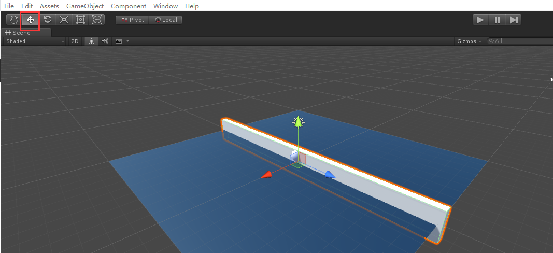Open the scene effects dropdown arrow
Image resolution: width=553 pixels, height=253 pixels.
point(127,41)
